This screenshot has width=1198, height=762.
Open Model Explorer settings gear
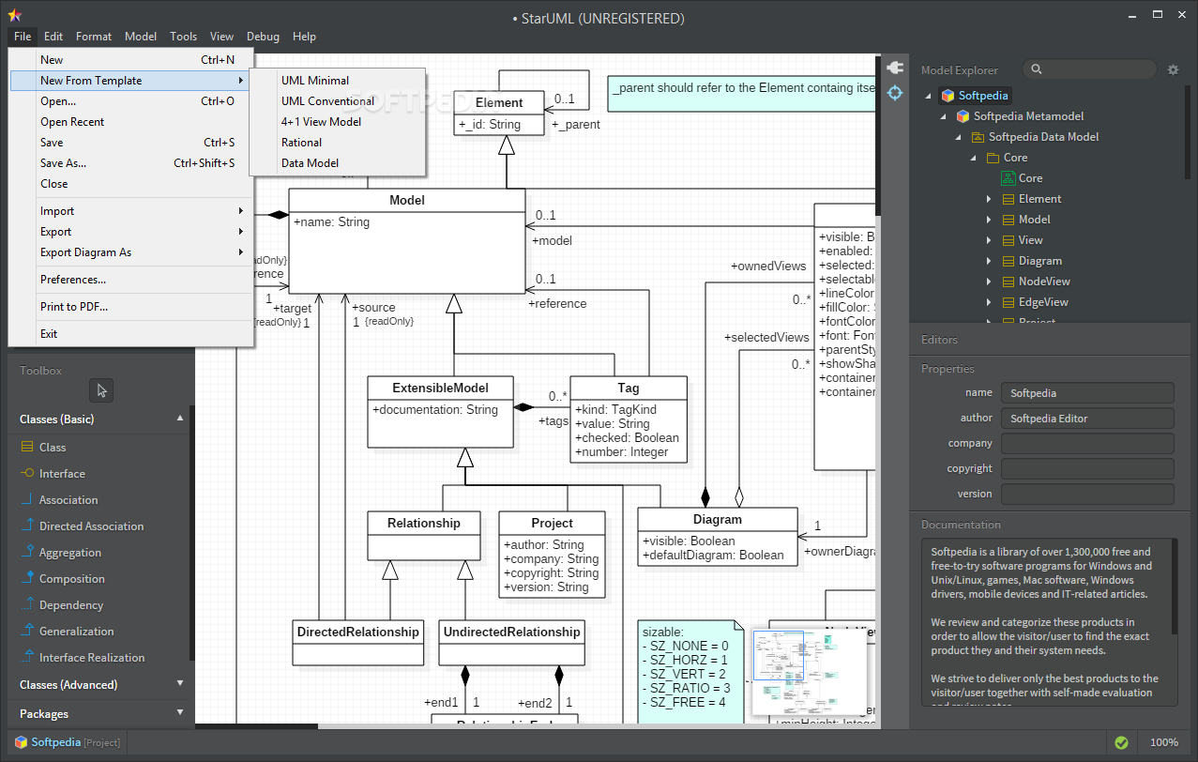tap(1173, 69)
